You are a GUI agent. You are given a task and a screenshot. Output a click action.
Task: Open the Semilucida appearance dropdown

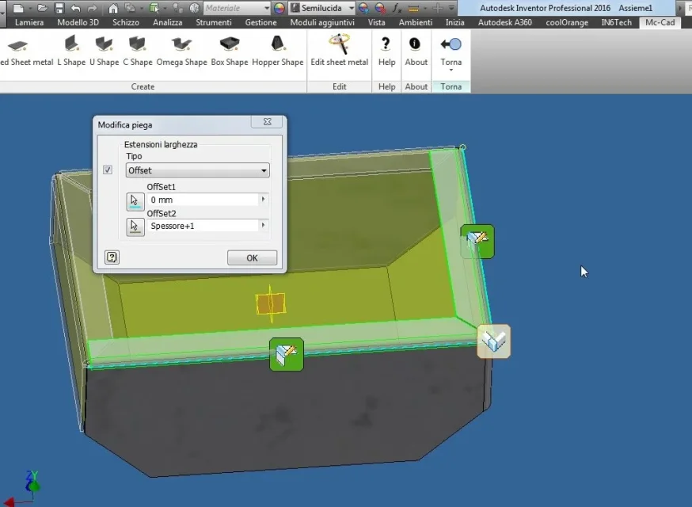[322, 8]
